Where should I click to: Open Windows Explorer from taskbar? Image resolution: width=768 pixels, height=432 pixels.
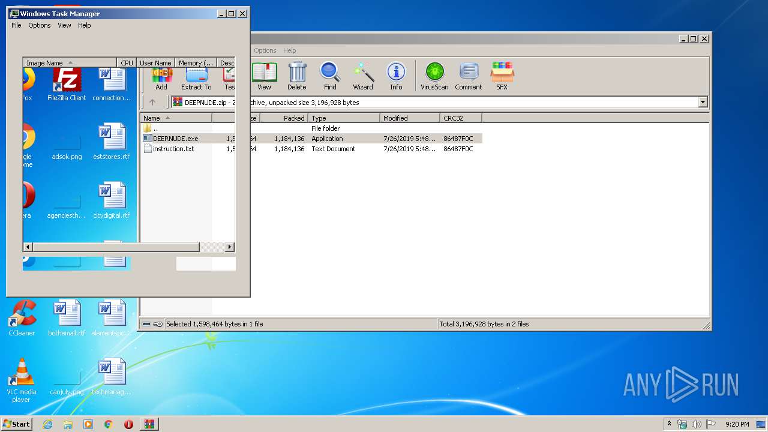pyautogui.click(x=68, y=424)
